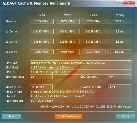Select the L2 Cache Write 11598 MB/s box
Viewport: 137px width, 123px height.
click(68, 42)
